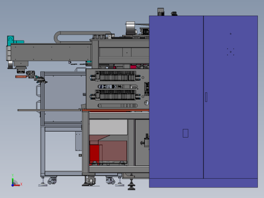
Task: Select the blue cabinet's base plinth
Action: click(x=204, y=183)
